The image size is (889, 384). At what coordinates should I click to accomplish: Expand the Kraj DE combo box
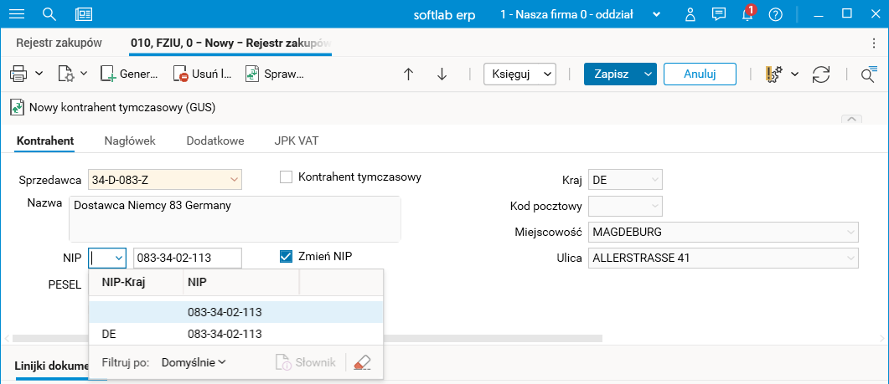click(654, 179)
